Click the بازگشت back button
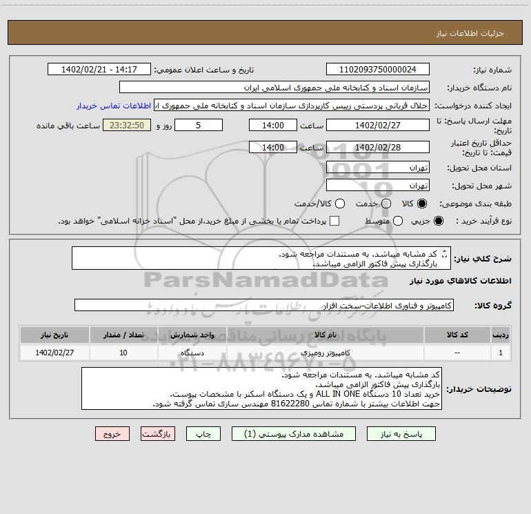Viewport: 531px width, 514px height. 158,434
